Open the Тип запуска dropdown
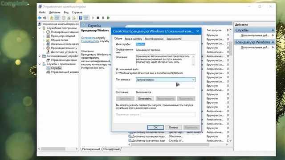 pyautogui.click(x=166, y=80)
